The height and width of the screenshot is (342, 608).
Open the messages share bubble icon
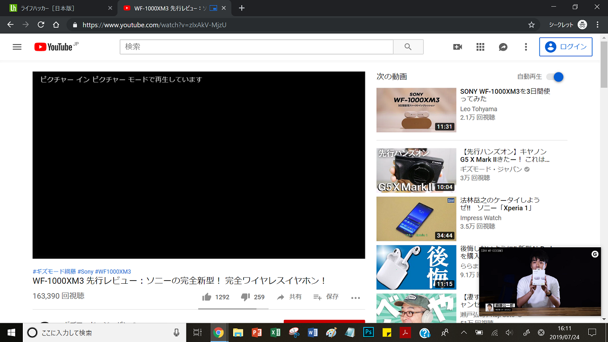pos(503,47)
